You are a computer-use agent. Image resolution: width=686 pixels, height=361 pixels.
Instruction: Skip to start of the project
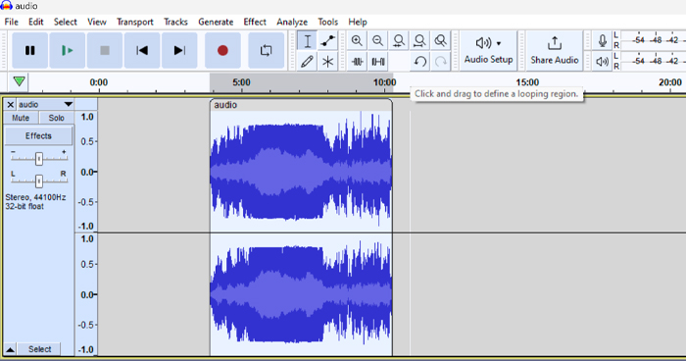(142, 50)
